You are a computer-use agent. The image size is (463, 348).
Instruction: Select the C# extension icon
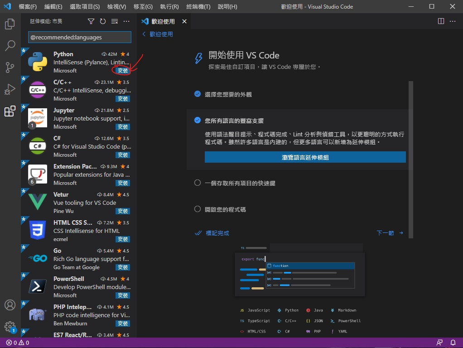tap(38, 146)
